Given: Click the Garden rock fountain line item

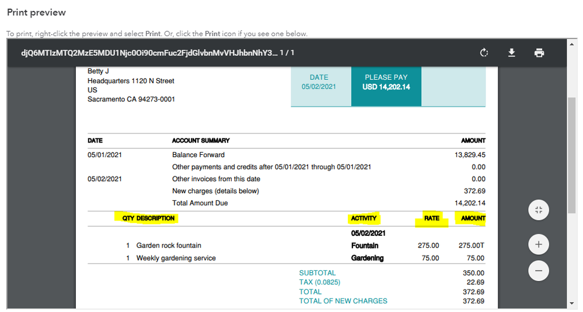Looking at the screenshot, I should point(169,246).
